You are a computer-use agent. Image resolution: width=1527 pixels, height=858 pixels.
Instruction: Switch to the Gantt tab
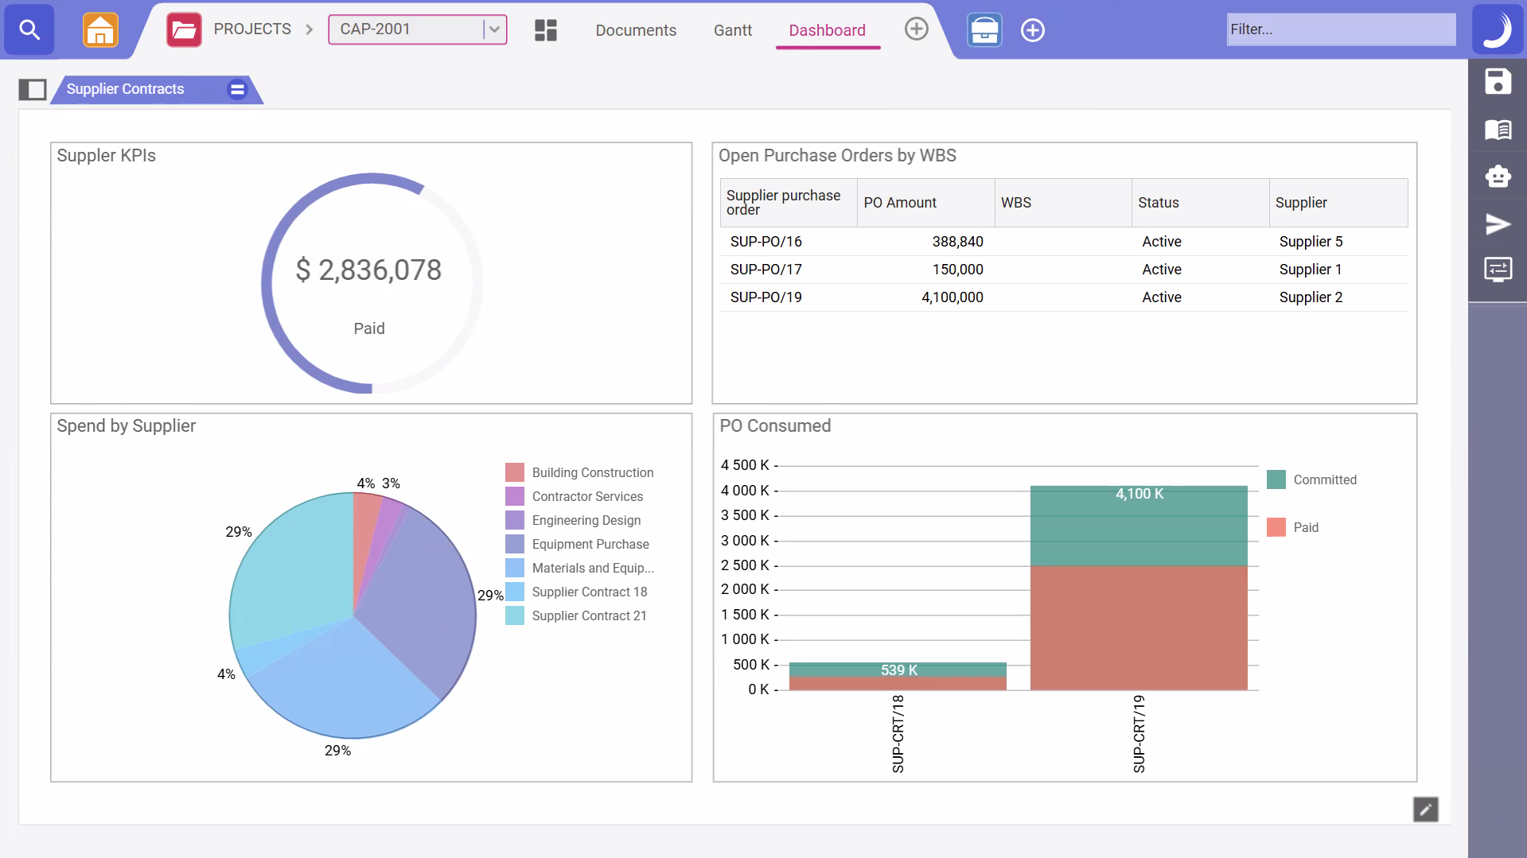[x=732, y=30]
